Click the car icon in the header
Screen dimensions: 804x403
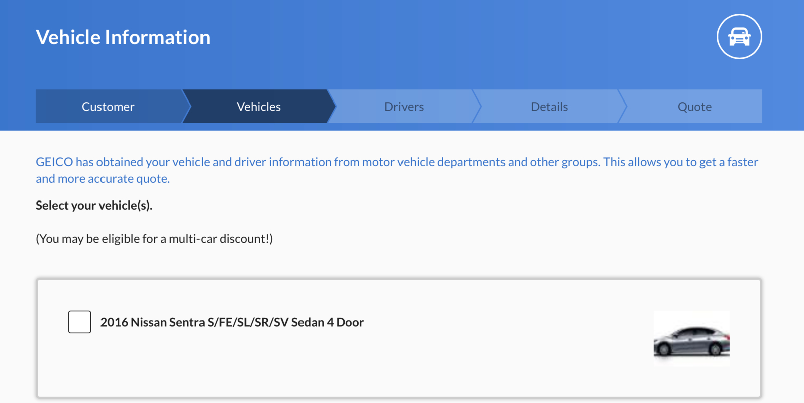pyautogui.click(x=739, y=37)
